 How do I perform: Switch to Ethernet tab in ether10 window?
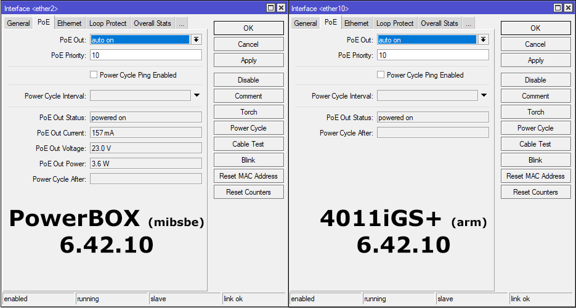356,23
